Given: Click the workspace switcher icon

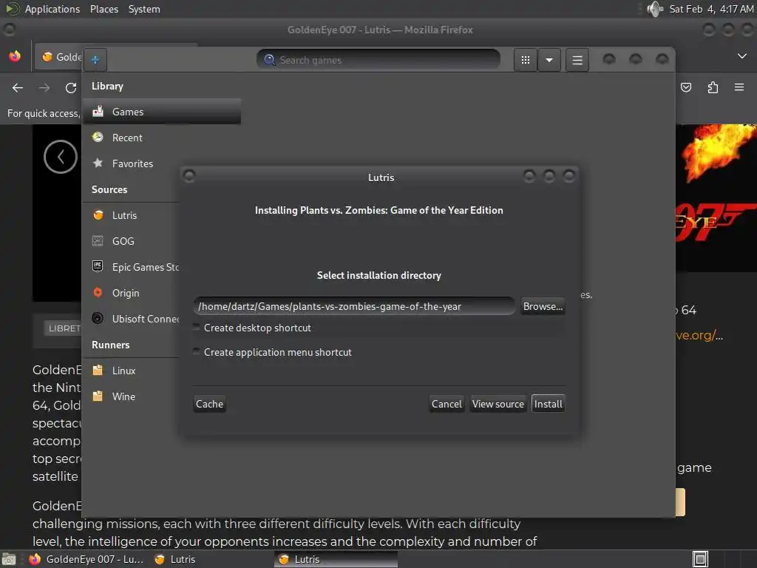Looking at the screenshot, I should (x=701, y=559).
